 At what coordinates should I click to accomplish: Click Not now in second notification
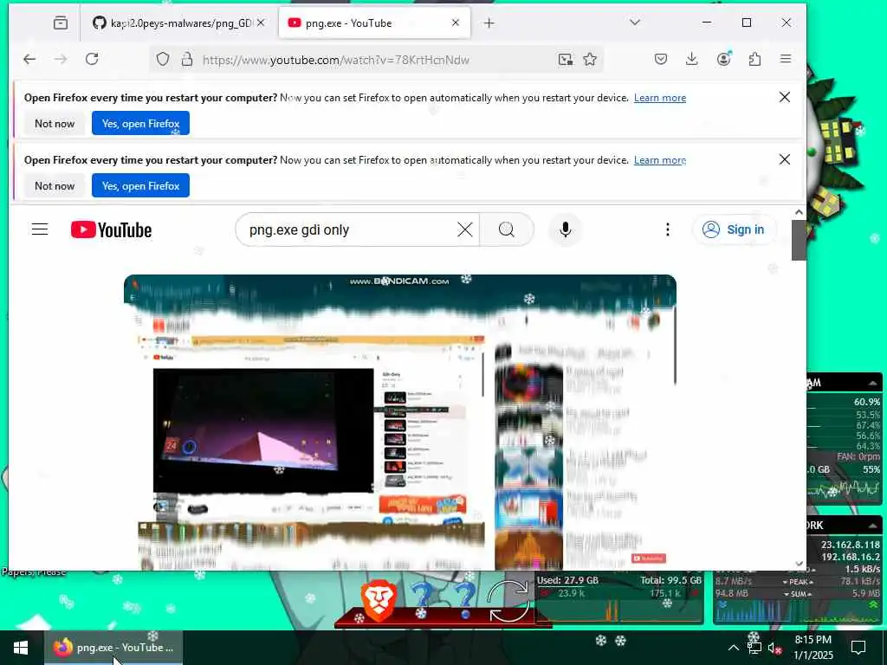(55, 185)
